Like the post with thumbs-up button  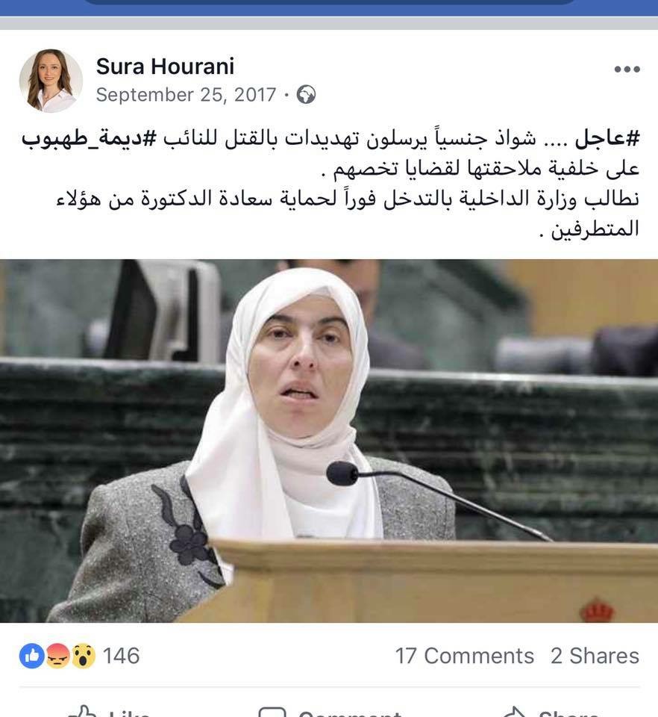tap(107, 713)
